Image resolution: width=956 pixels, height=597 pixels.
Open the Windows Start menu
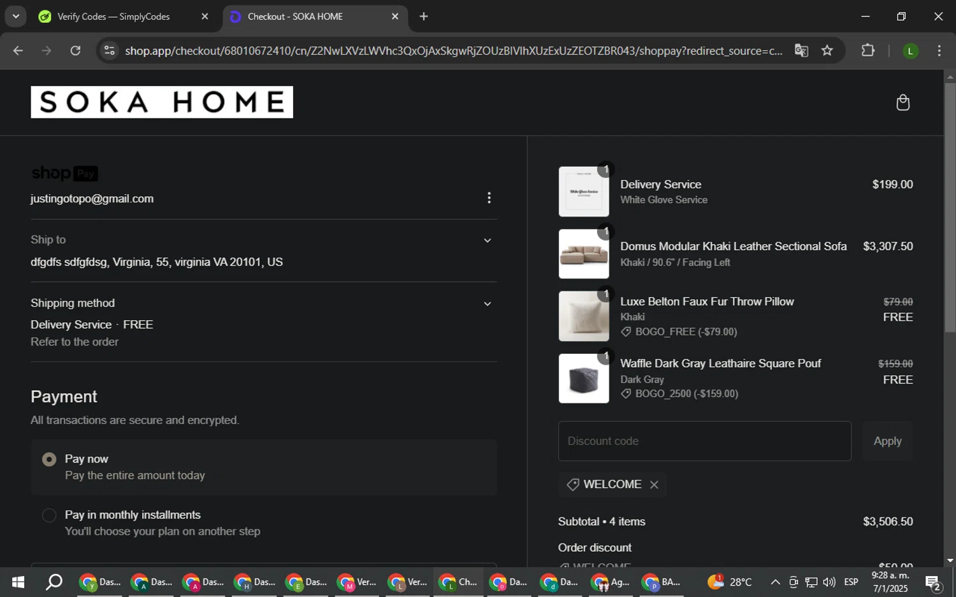coord(18,582)
